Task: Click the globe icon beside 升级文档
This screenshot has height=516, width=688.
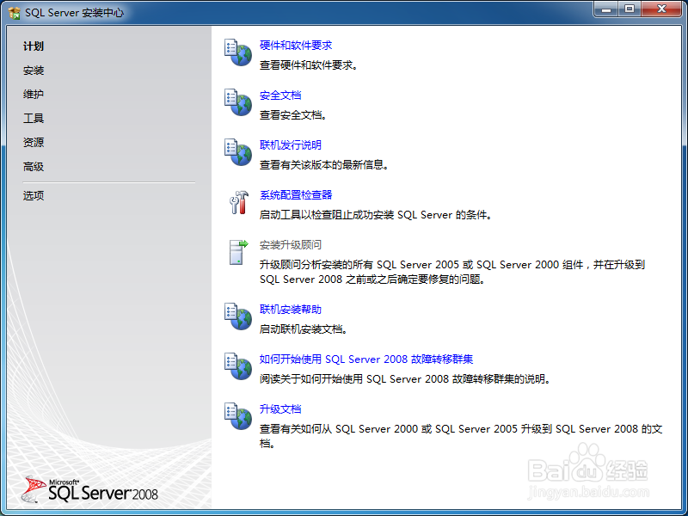Action: coord(237,416)
